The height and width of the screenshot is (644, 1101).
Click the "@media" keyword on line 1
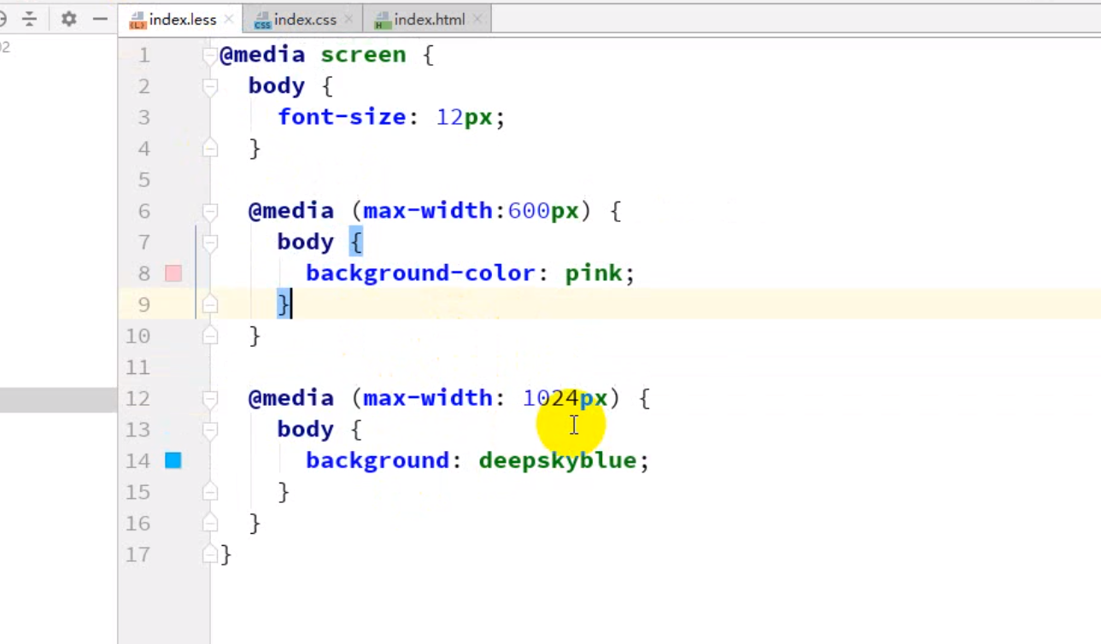[262, 55]
